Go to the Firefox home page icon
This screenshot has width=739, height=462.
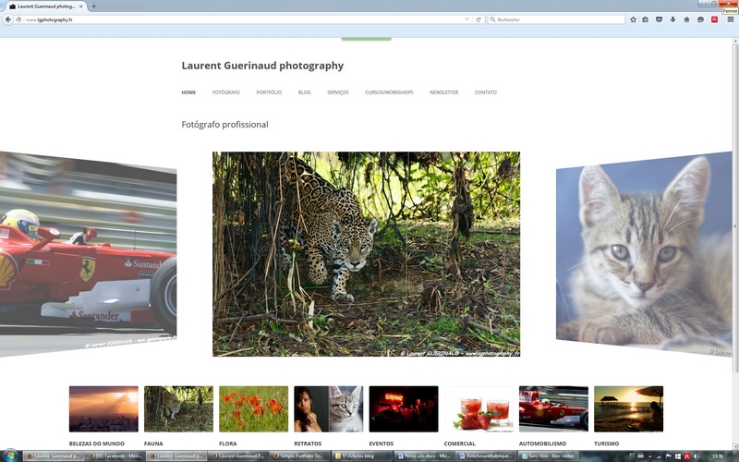point(686,19)
